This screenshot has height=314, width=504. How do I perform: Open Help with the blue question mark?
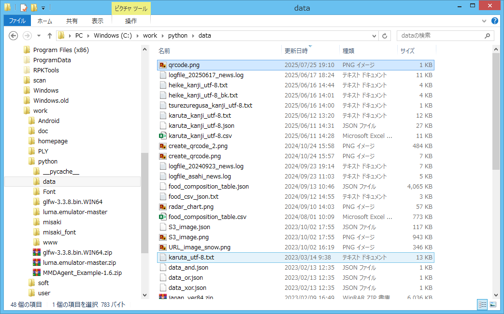494,21
